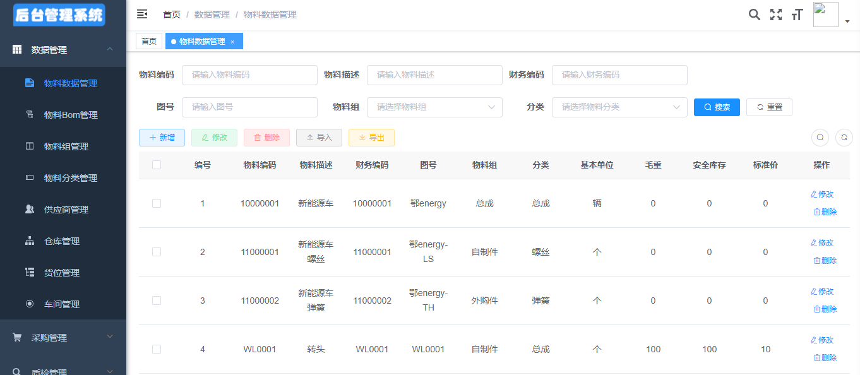Click the 供应商管理 people icon
This screenshot has height=375, width=860.
click(30, 209)
